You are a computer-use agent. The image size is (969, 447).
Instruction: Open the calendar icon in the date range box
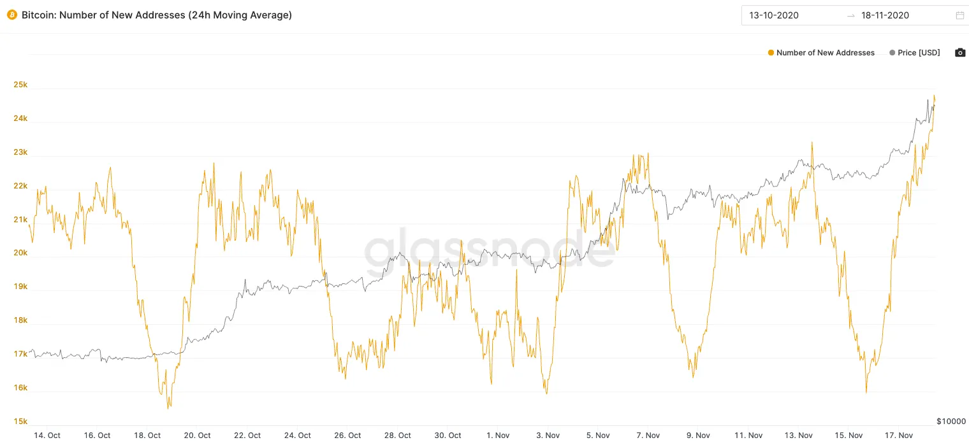[959, 15]
